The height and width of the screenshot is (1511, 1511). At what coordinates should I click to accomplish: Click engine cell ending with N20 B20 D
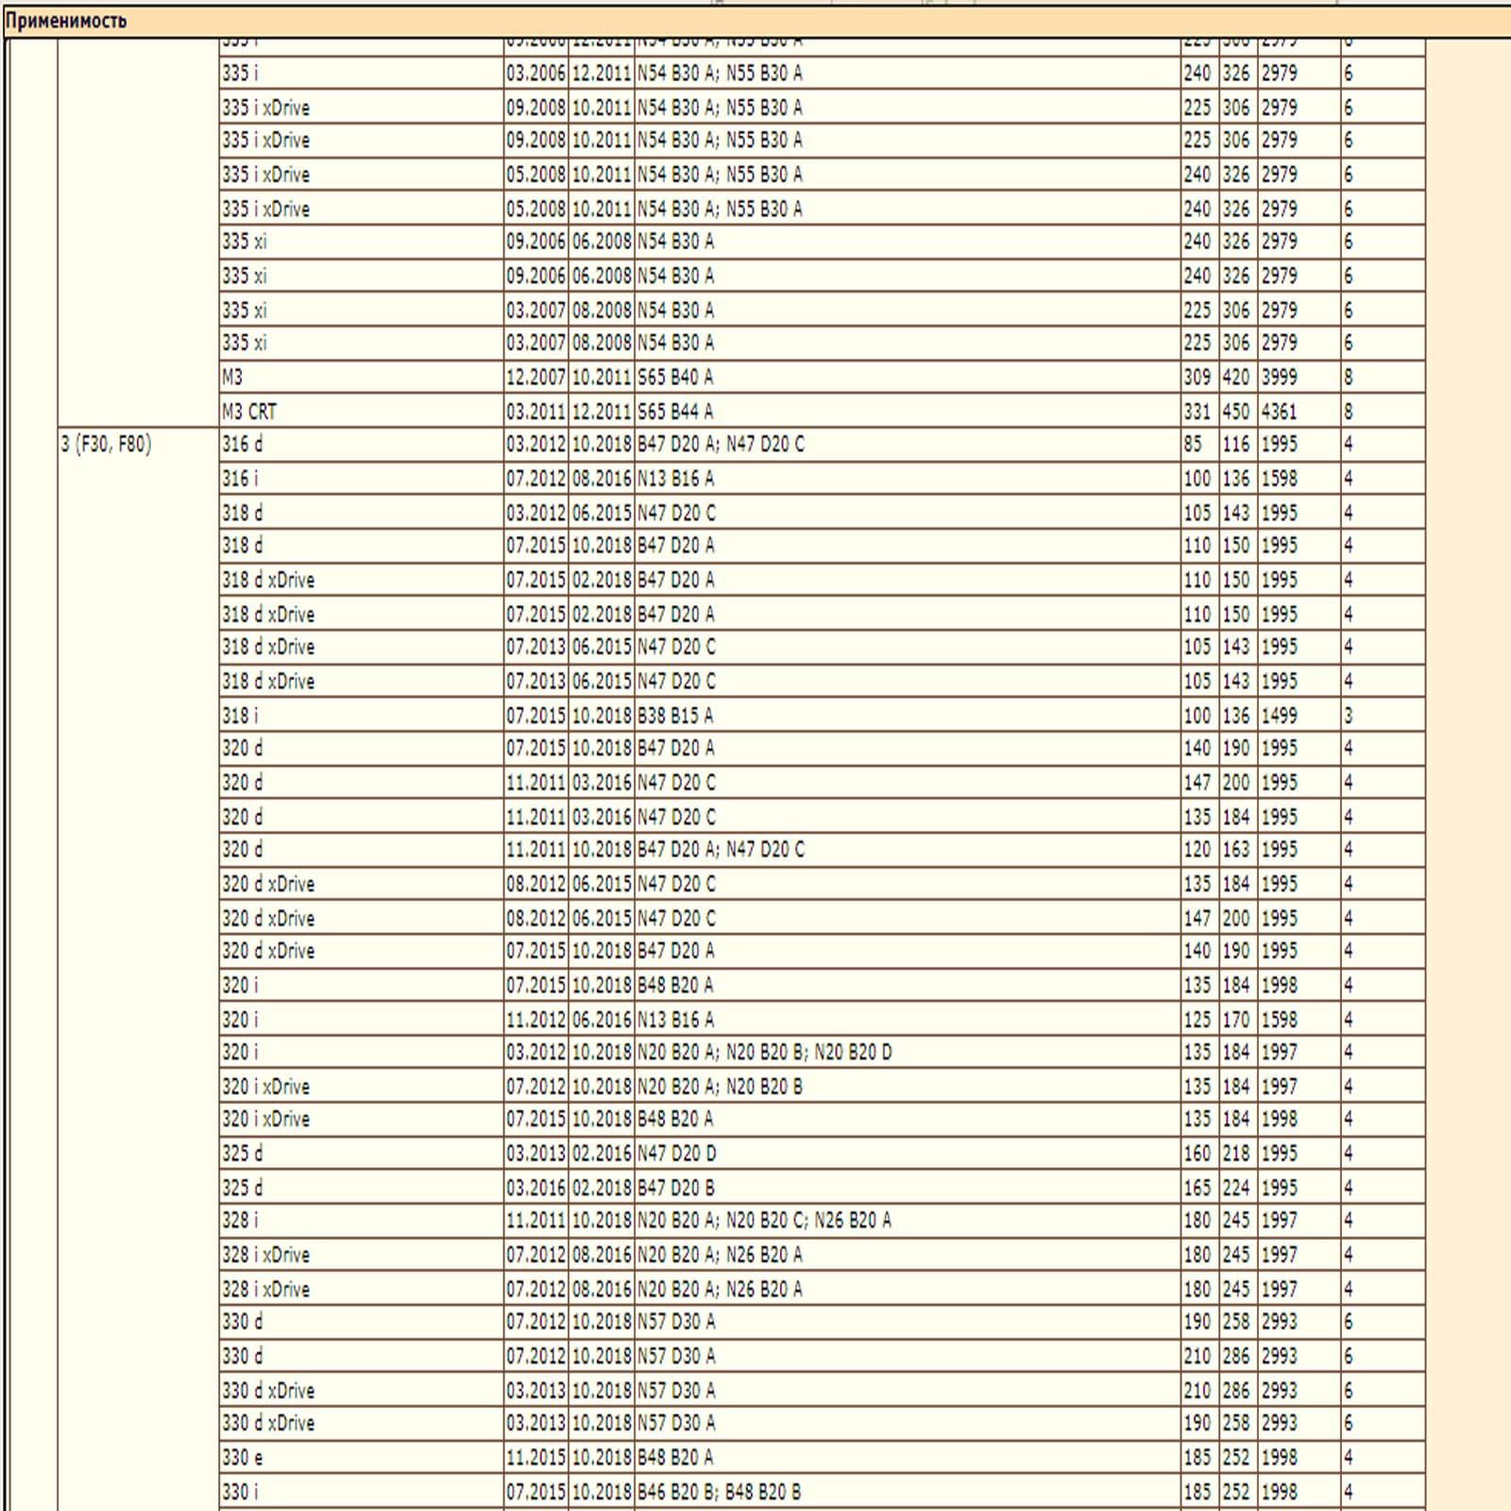click(x=908, y=1051)
